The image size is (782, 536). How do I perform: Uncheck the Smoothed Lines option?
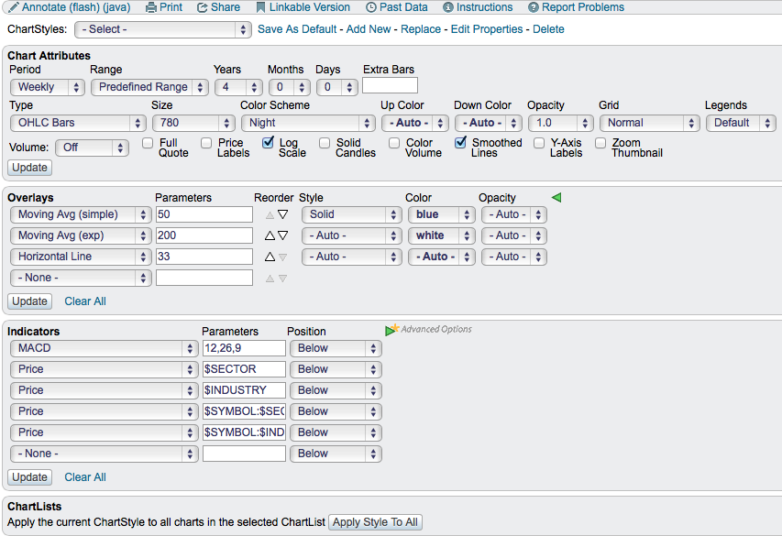pos(460,143)
